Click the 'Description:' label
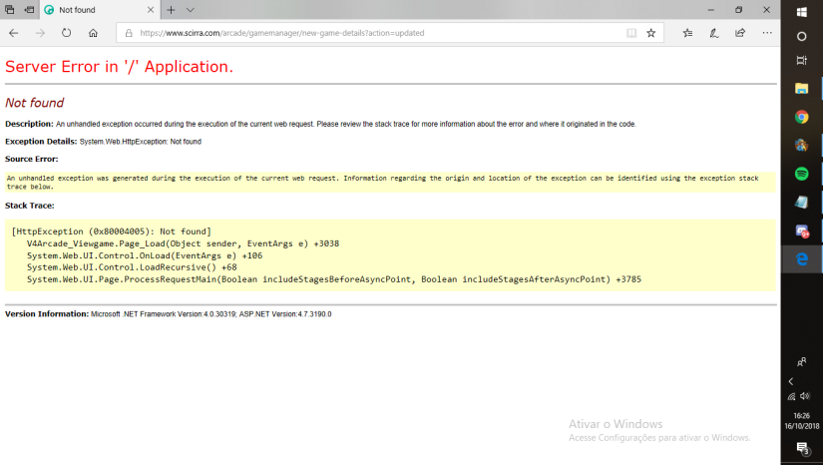 click(x=29, y=124)
